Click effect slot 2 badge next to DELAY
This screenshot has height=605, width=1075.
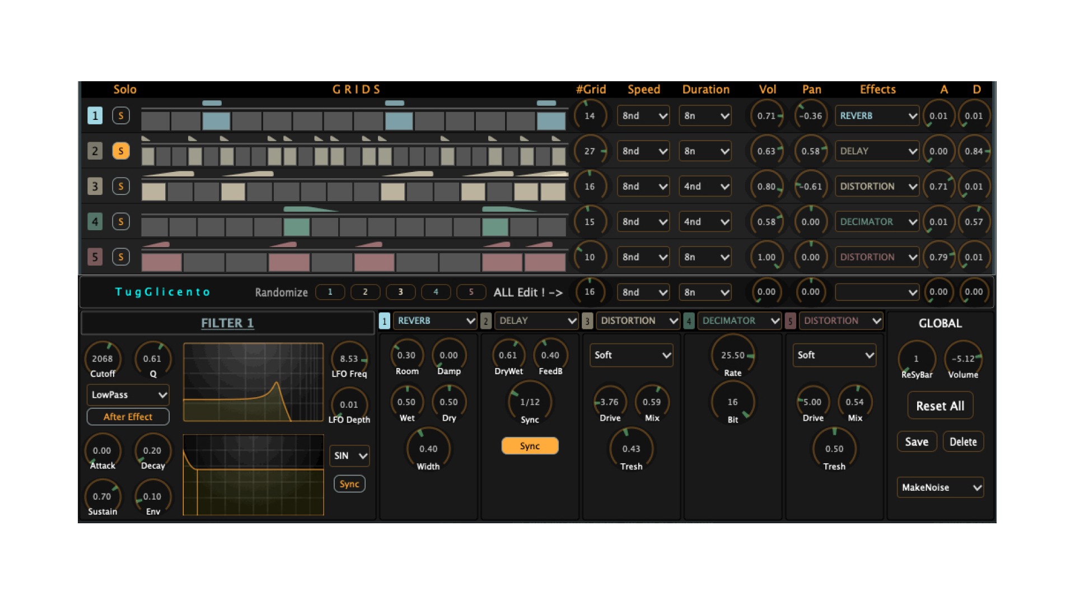[x=485, y=321]
